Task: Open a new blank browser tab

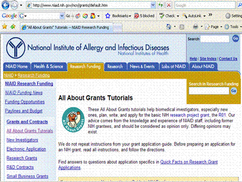Action: point(118,27)
